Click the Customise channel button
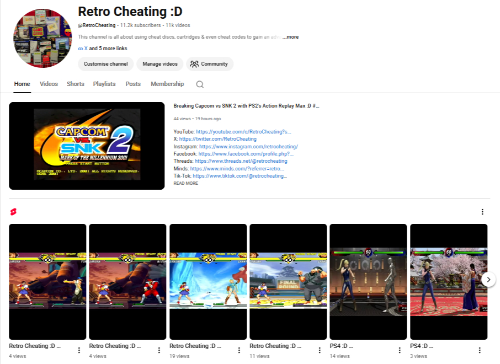 (x=105, y=64)
